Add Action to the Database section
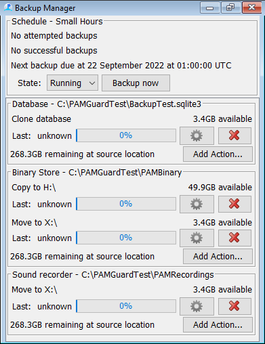 pyautogui.click(x=218, y=154)
